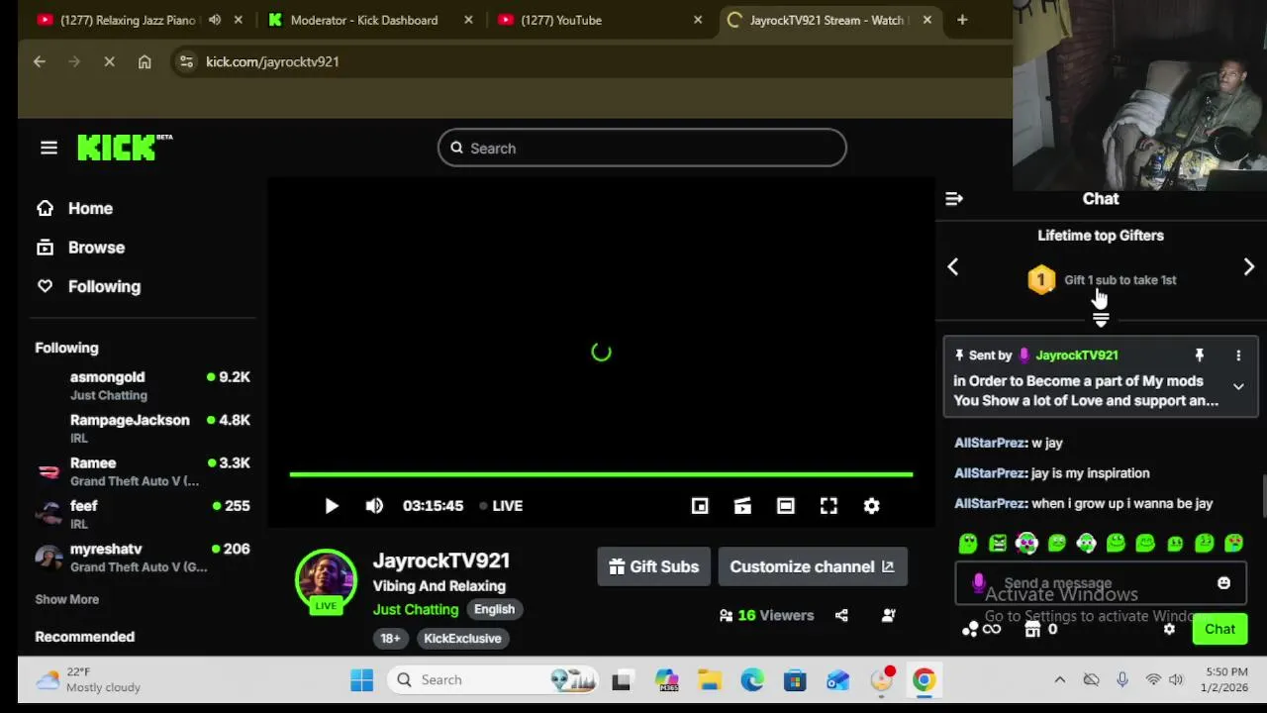Enter fullscreen on the video player
The height and width of the screenshot is (713, 1267).
coord(828,506)
